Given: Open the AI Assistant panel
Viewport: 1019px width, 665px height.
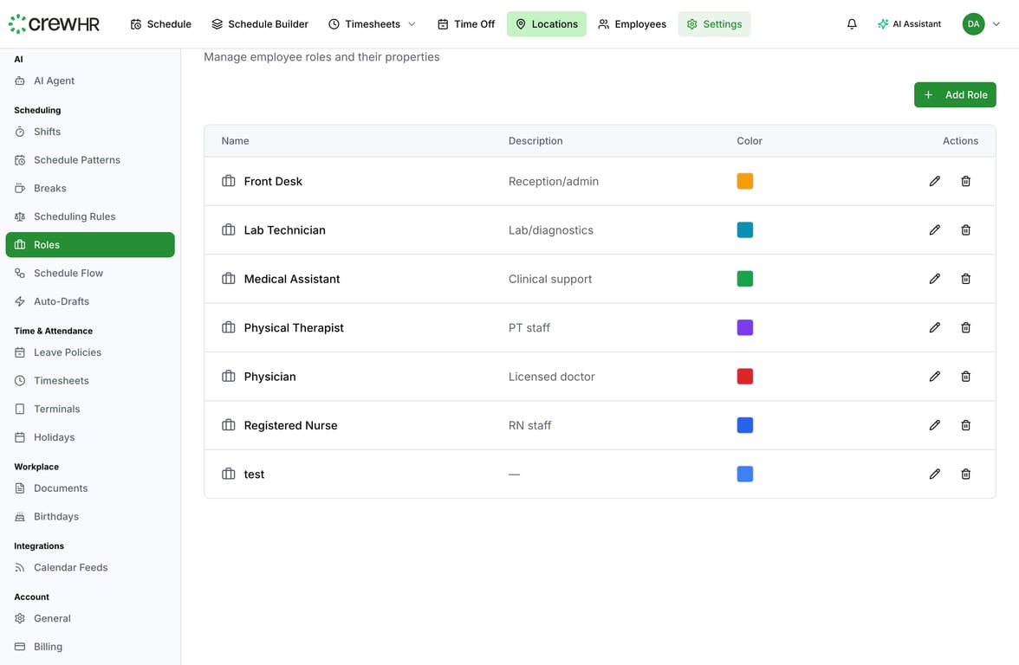Looking at the screenshot, I should [x=909, y=23].
